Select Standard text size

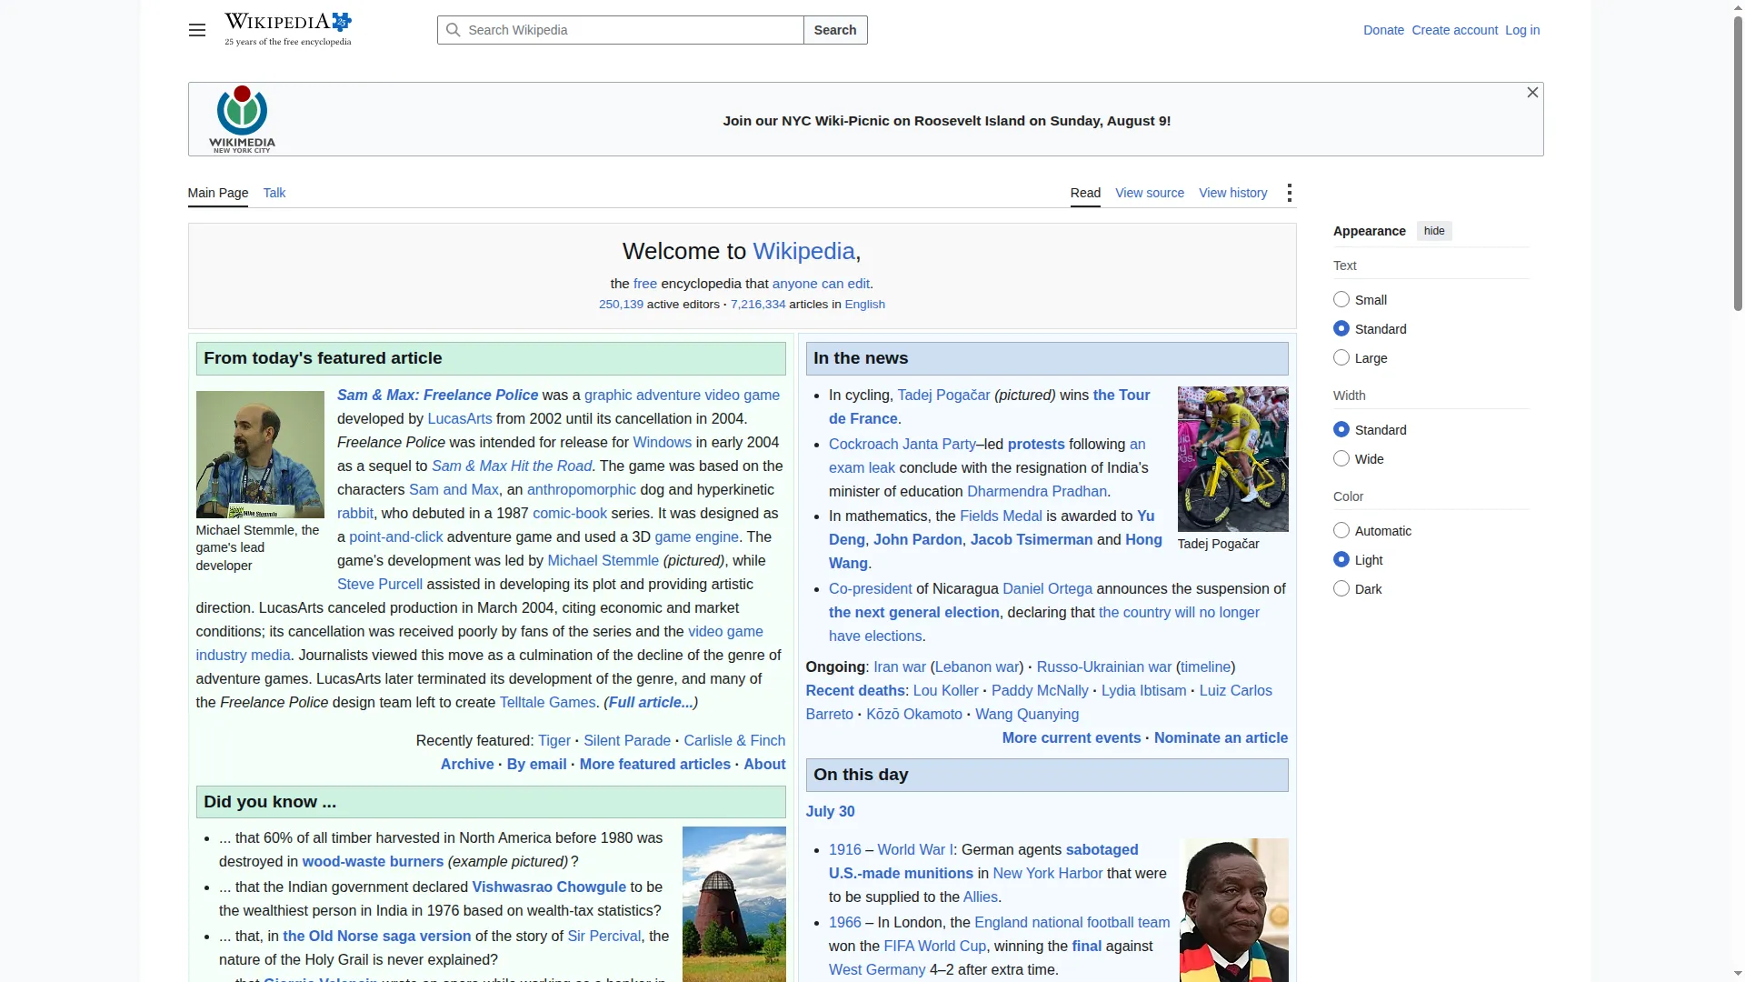[1341, 328]
